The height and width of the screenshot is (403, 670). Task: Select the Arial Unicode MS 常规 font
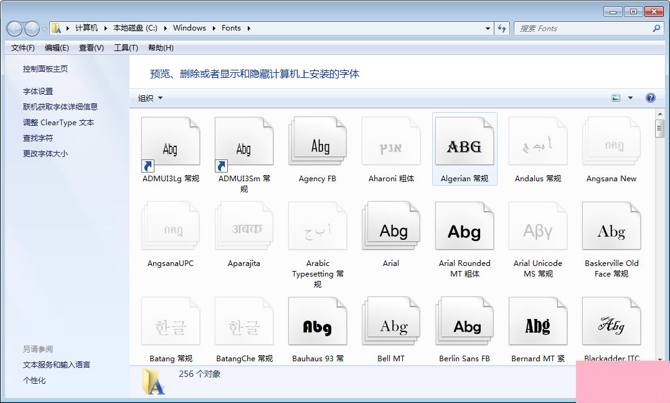538,225
